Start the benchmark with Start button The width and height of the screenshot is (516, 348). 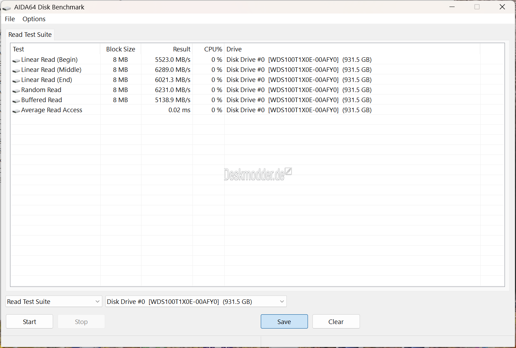coord(29,322)
